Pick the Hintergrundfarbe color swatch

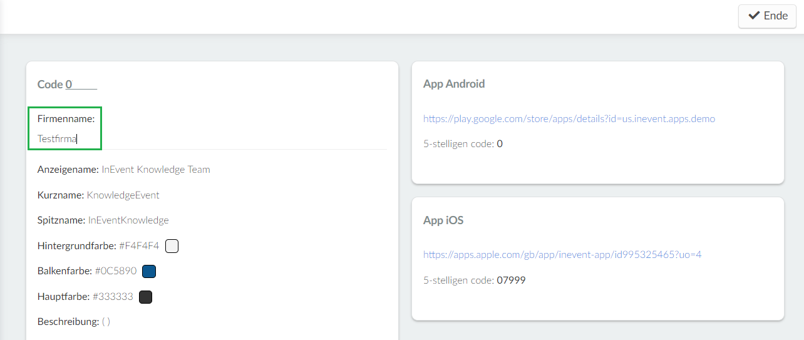point(172,246)
